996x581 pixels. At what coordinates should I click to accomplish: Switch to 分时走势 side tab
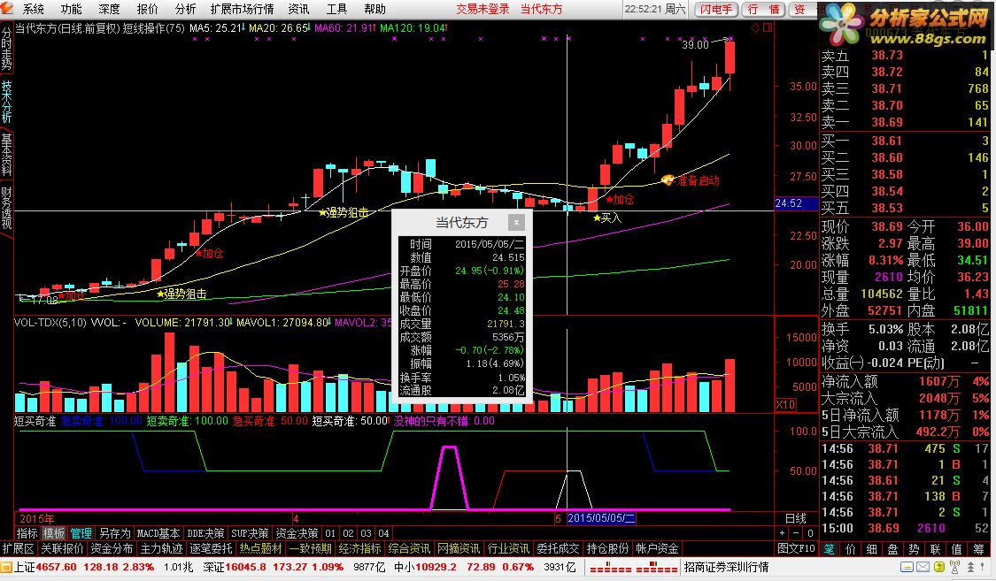point(6,49)
